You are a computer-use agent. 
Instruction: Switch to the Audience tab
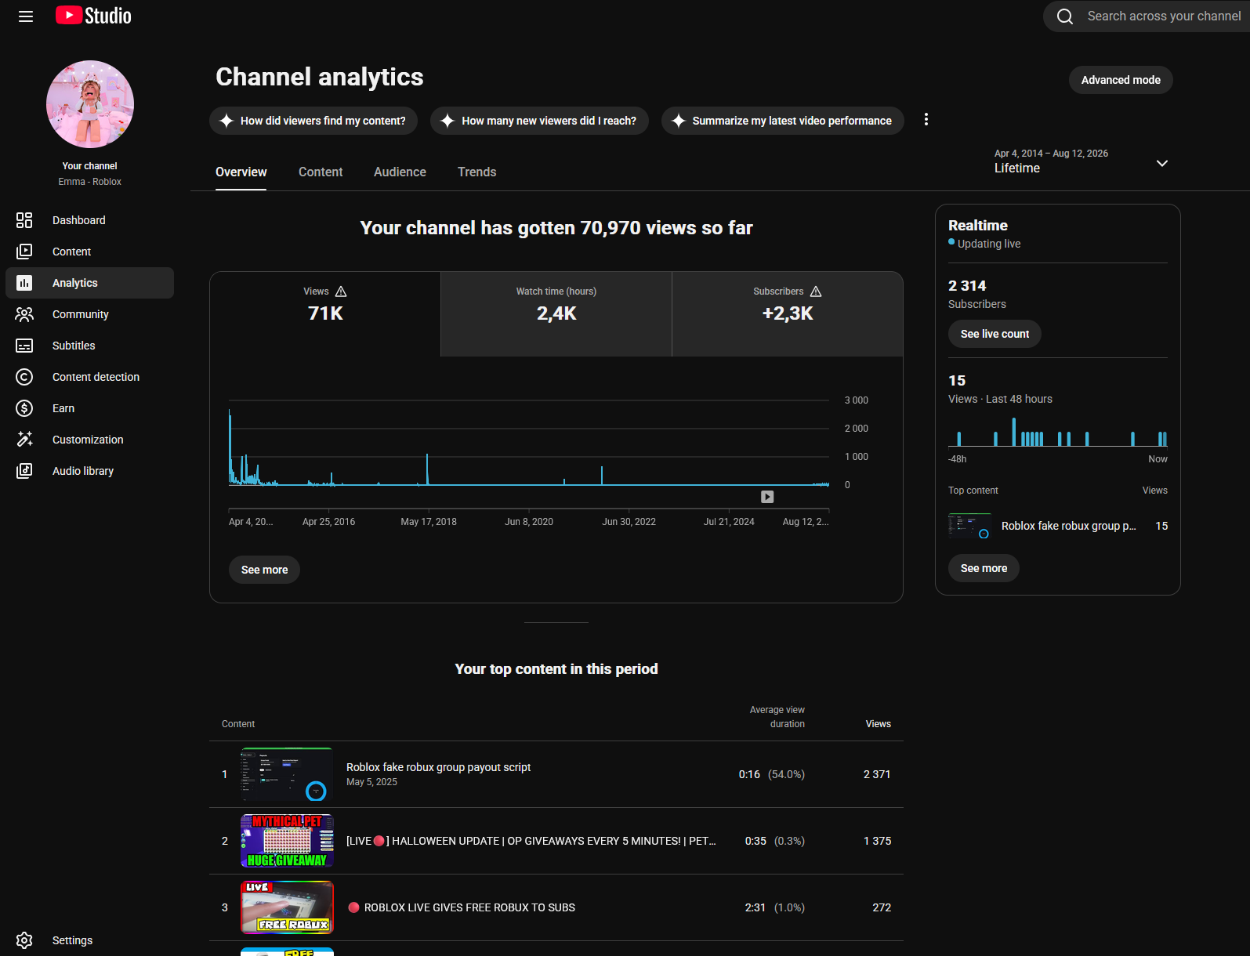(x=400, y=172)
